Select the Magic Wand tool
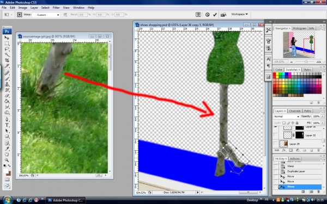The width and height of the screenshot is (327, 204). (7, 55)
